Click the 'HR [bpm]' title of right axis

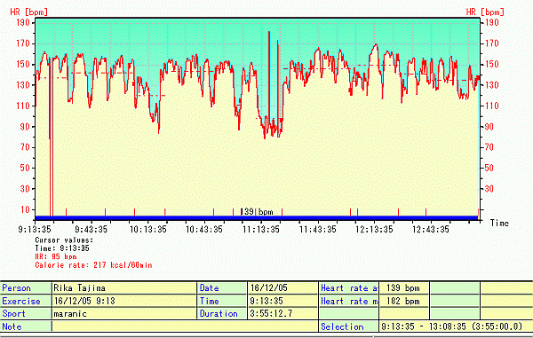click(x=485, y=12)
